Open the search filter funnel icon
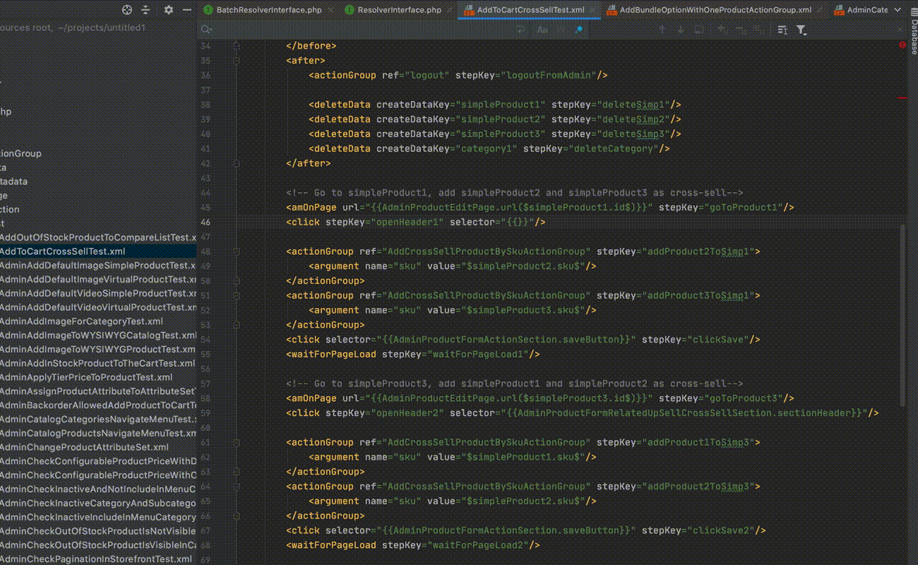The image size is (918, 565). [x=801, y=30]
